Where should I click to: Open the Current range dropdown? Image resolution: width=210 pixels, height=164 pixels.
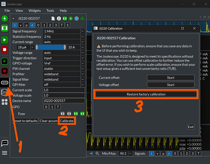(x=64, y=42)
